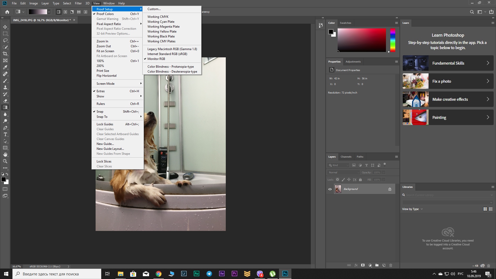The height and width of the screenshot is (279, 496).
Task: Open the layer blend mode dropdown
Action: [x=343, y=172]
